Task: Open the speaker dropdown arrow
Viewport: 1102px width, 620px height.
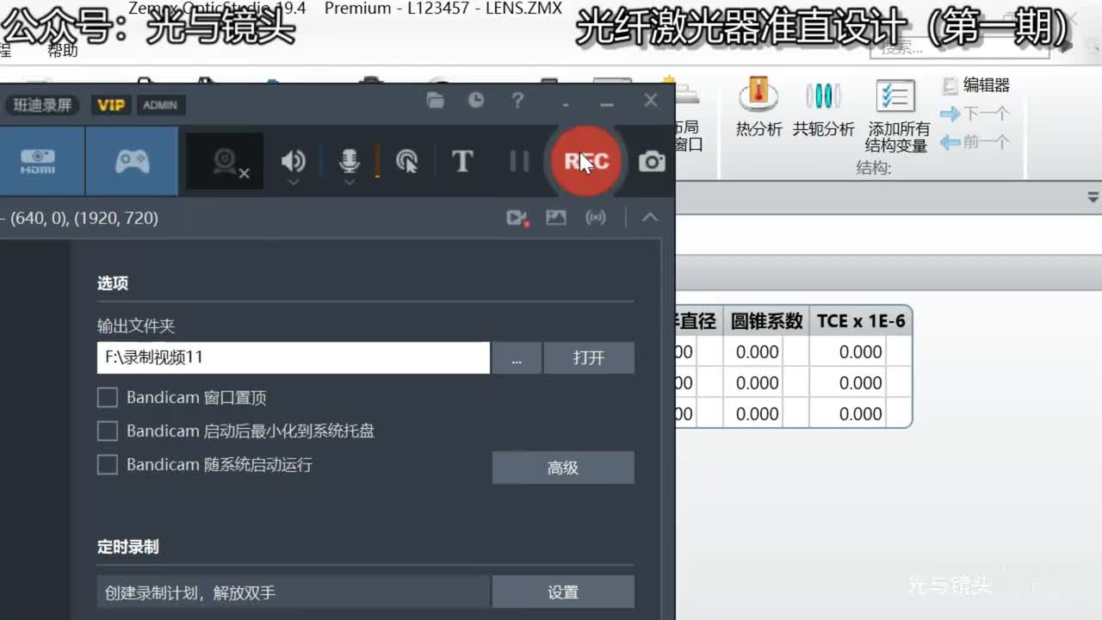Action: click(x=294, y=182)
